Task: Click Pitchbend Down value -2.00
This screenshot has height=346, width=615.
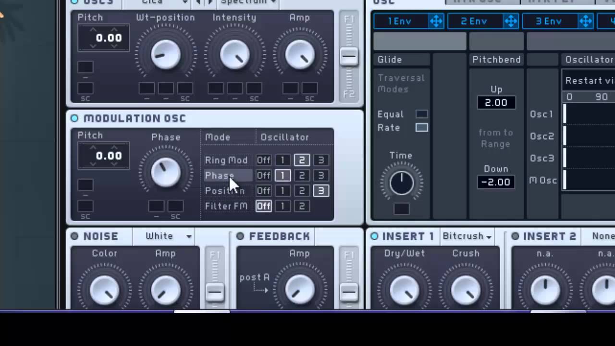Action: pyautogui.click(x=496, y=182)
